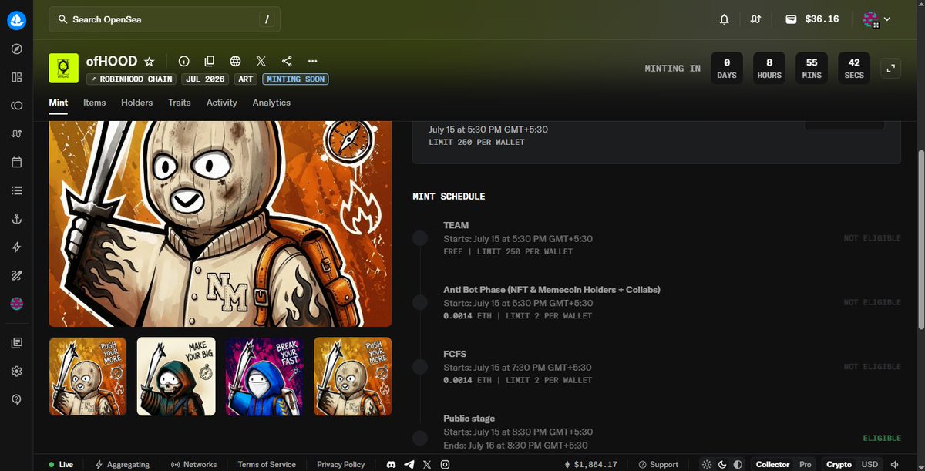Click the JUL 2026 tag
This screenshot has height=471, width=925.
tap(204, 79)
